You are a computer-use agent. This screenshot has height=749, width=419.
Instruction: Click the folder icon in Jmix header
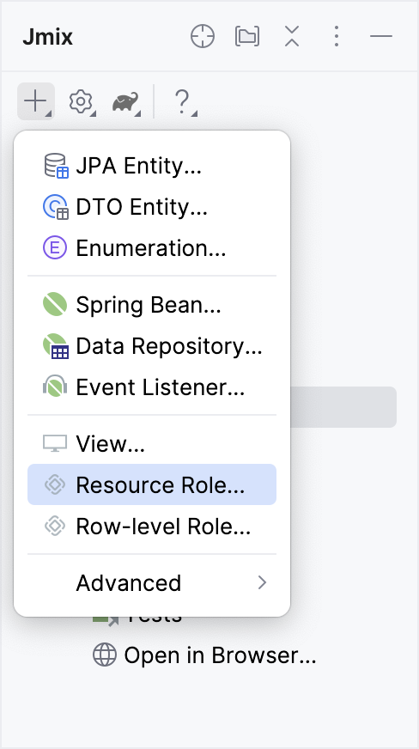point(247,36)
